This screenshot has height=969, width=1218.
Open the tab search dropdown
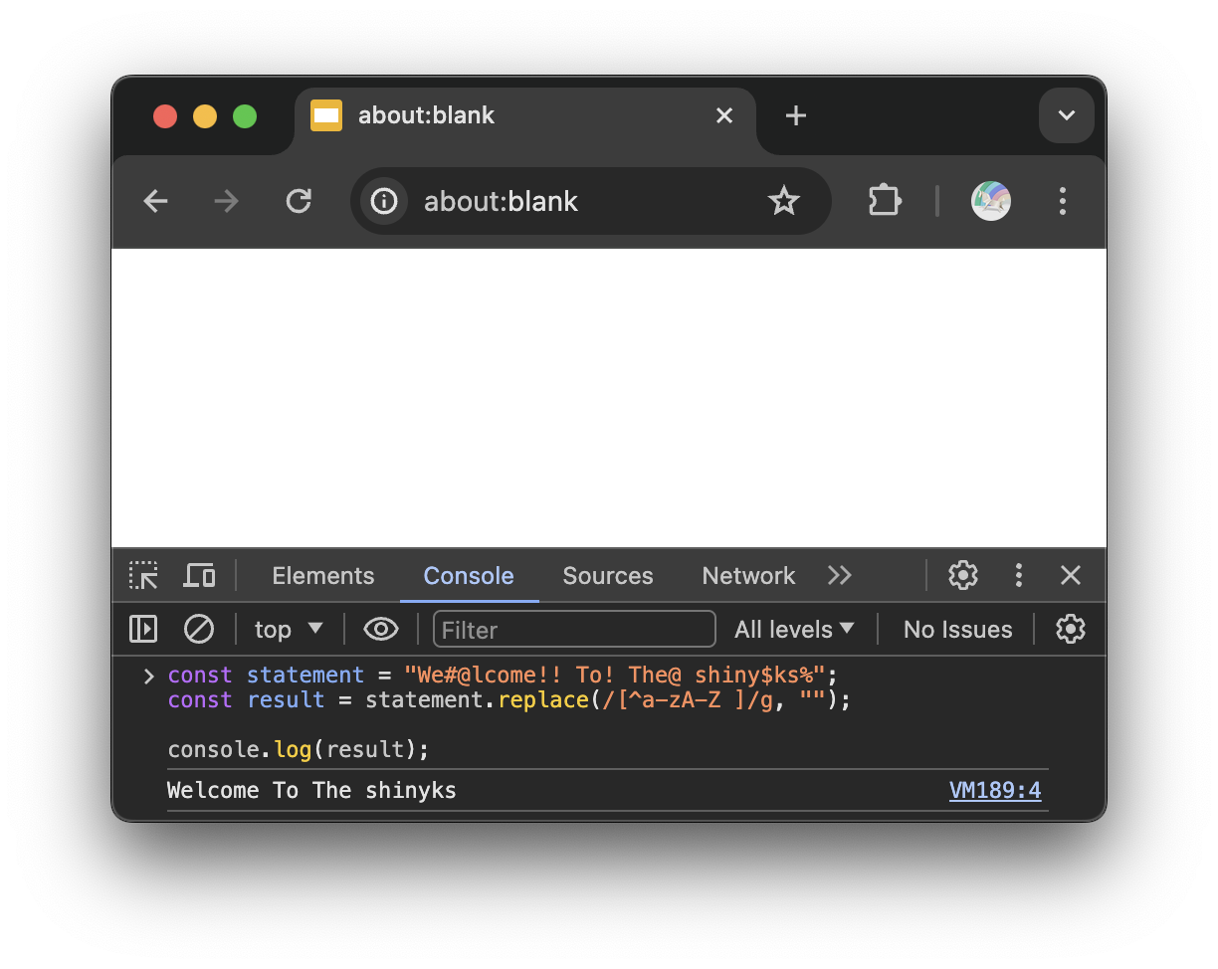1067,116
